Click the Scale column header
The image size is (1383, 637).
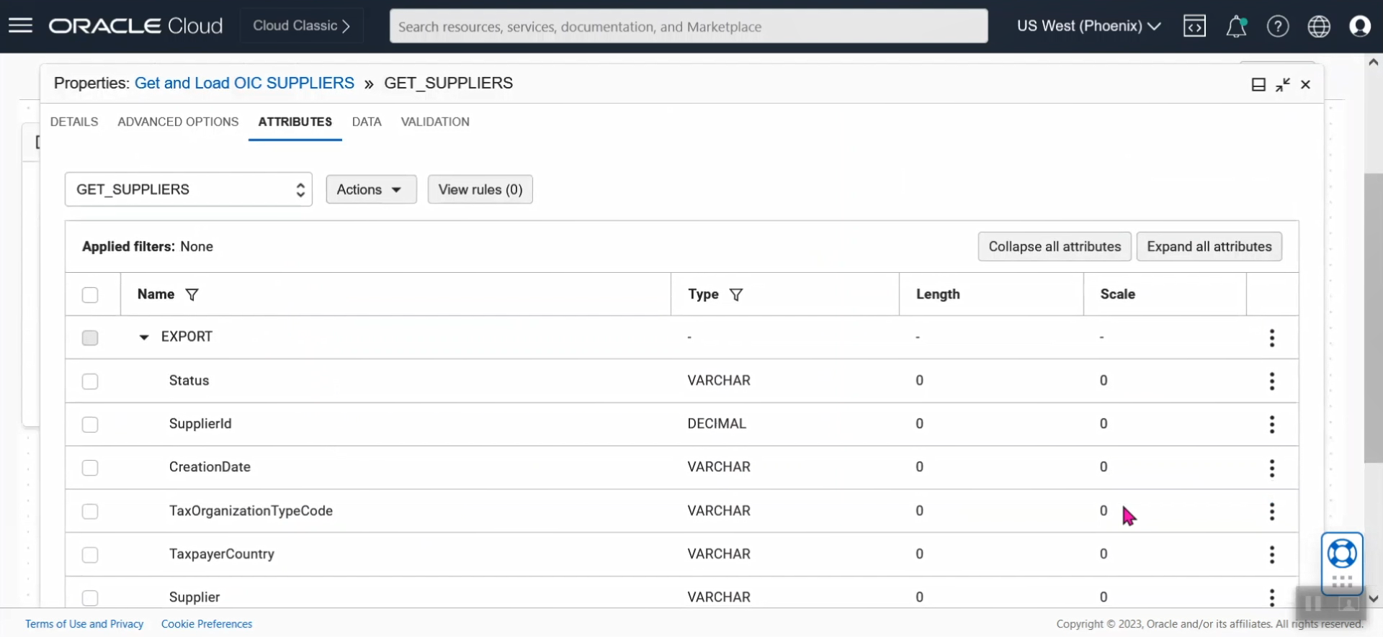pos(1117,294)
